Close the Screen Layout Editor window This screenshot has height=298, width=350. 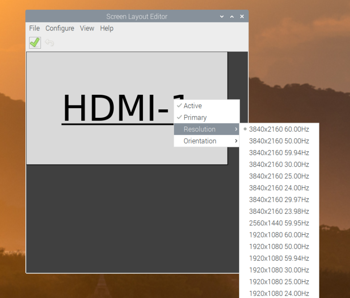242,16
